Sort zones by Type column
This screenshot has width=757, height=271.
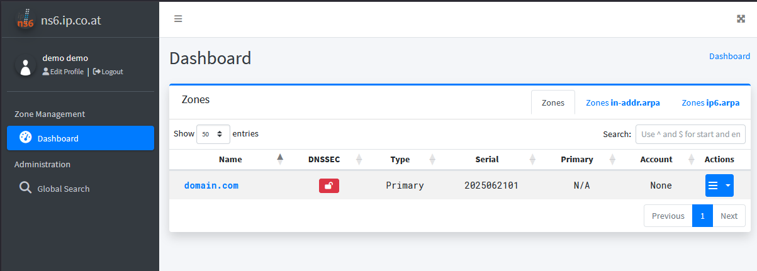pos(400,160)
